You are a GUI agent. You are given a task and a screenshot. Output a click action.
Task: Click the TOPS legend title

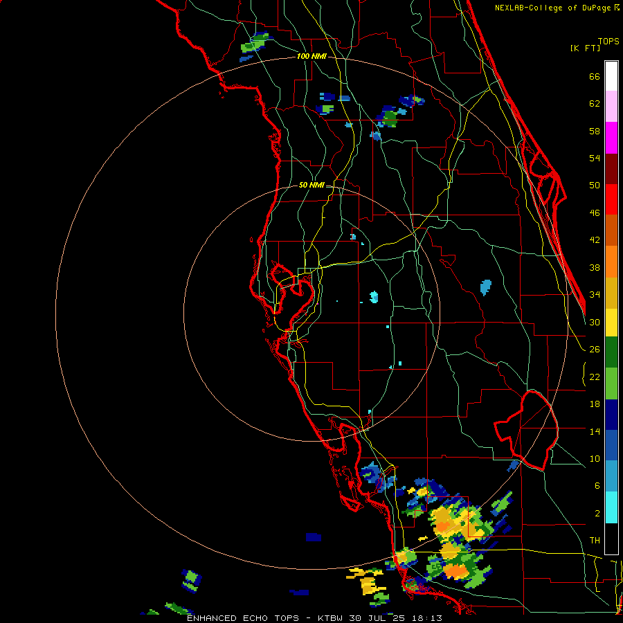tap(608, 41)
